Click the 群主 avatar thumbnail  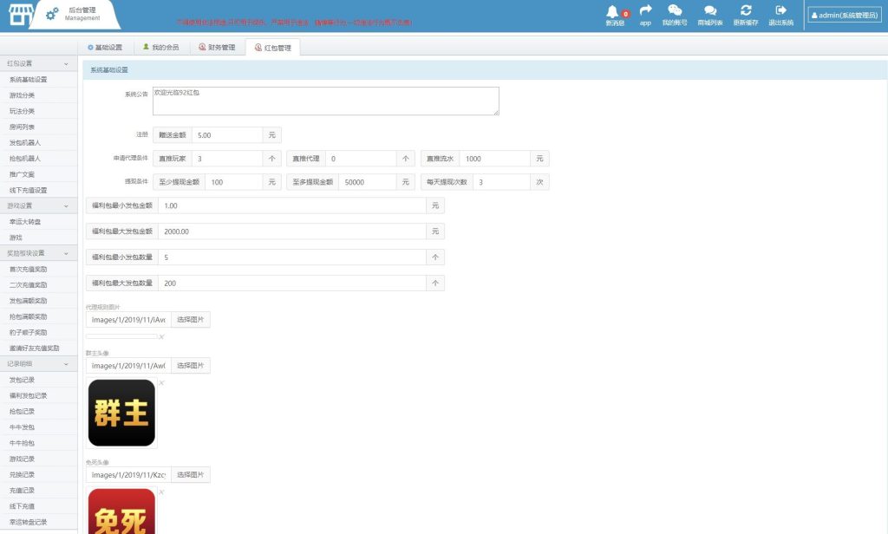(121, 413)
